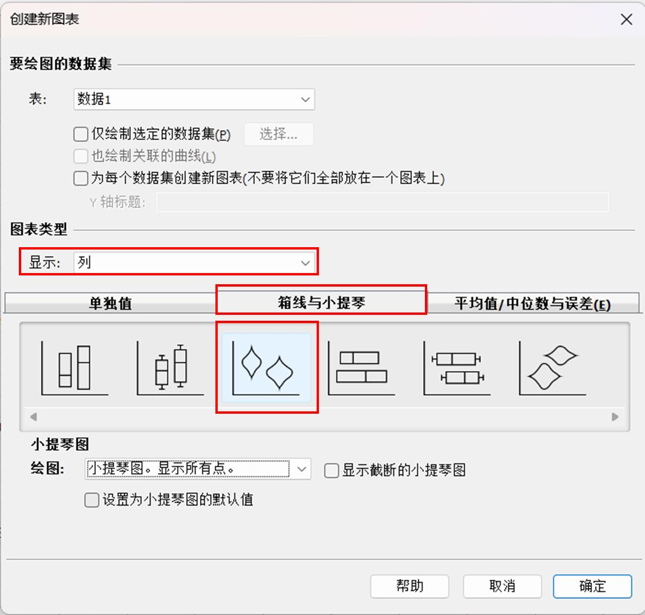The height and width of the screenshot is (615, 645).
Task: Click the 取消 button
Action: click(502, 586)
